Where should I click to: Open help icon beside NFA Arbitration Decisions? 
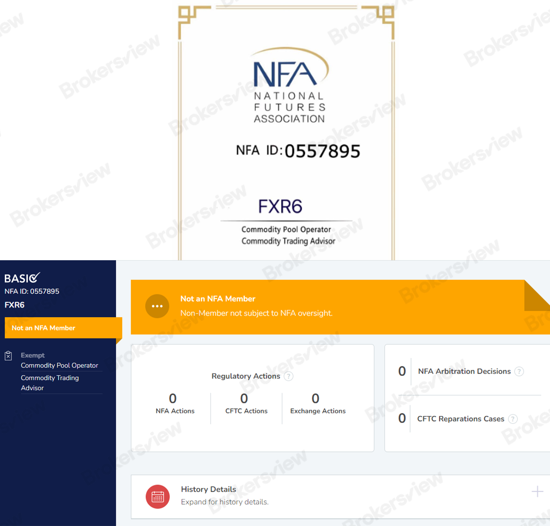tap(519, 371)
